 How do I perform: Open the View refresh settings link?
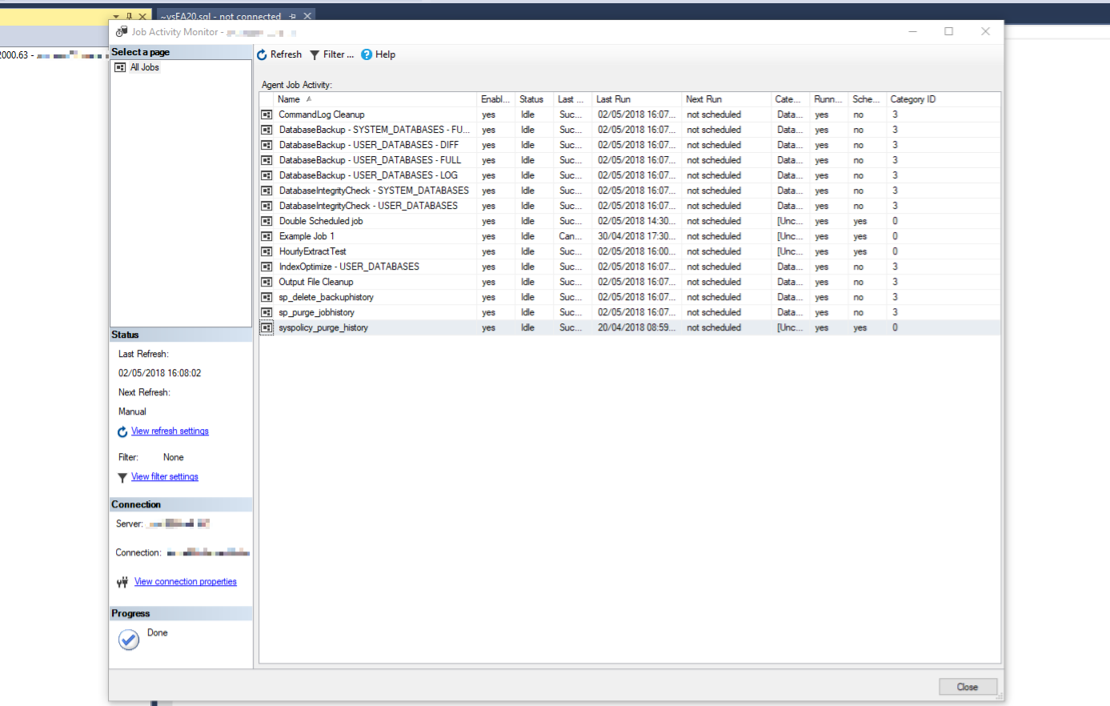tap(170, 431)
